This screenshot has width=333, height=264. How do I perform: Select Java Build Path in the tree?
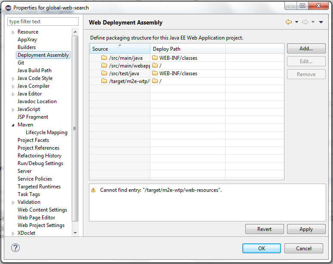pyautogui.click(x=34, y=71)
